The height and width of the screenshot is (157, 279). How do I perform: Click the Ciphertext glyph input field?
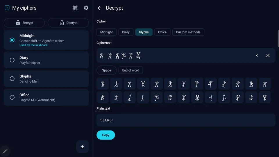[186, 55]
